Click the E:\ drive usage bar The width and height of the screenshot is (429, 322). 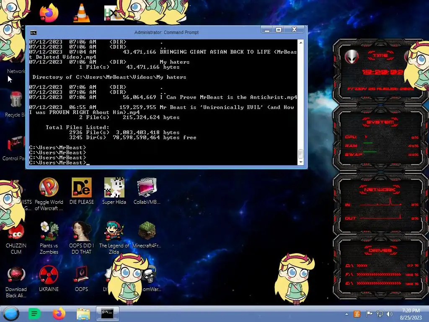[379, 283]
